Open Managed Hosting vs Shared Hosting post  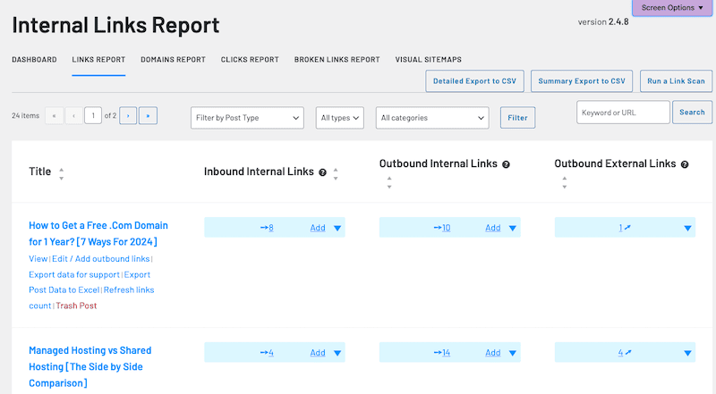[x=90, y=366]
